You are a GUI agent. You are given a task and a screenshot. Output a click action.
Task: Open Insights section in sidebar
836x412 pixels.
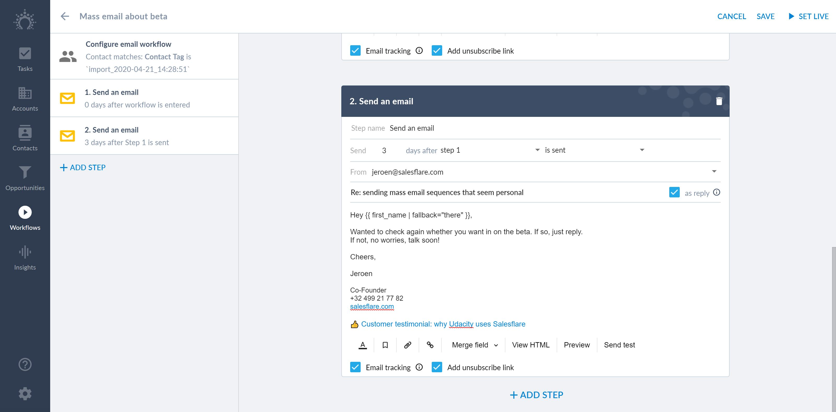(x=25, y=258)
